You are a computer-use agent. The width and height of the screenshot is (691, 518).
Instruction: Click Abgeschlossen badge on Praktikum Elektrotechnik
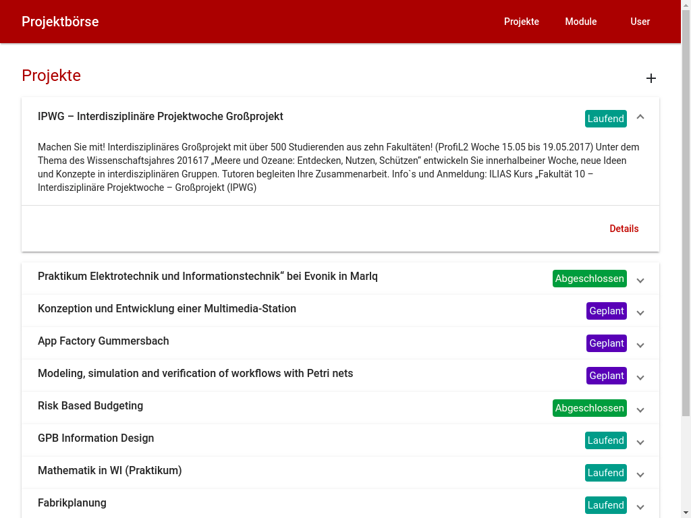coord(589,279)
